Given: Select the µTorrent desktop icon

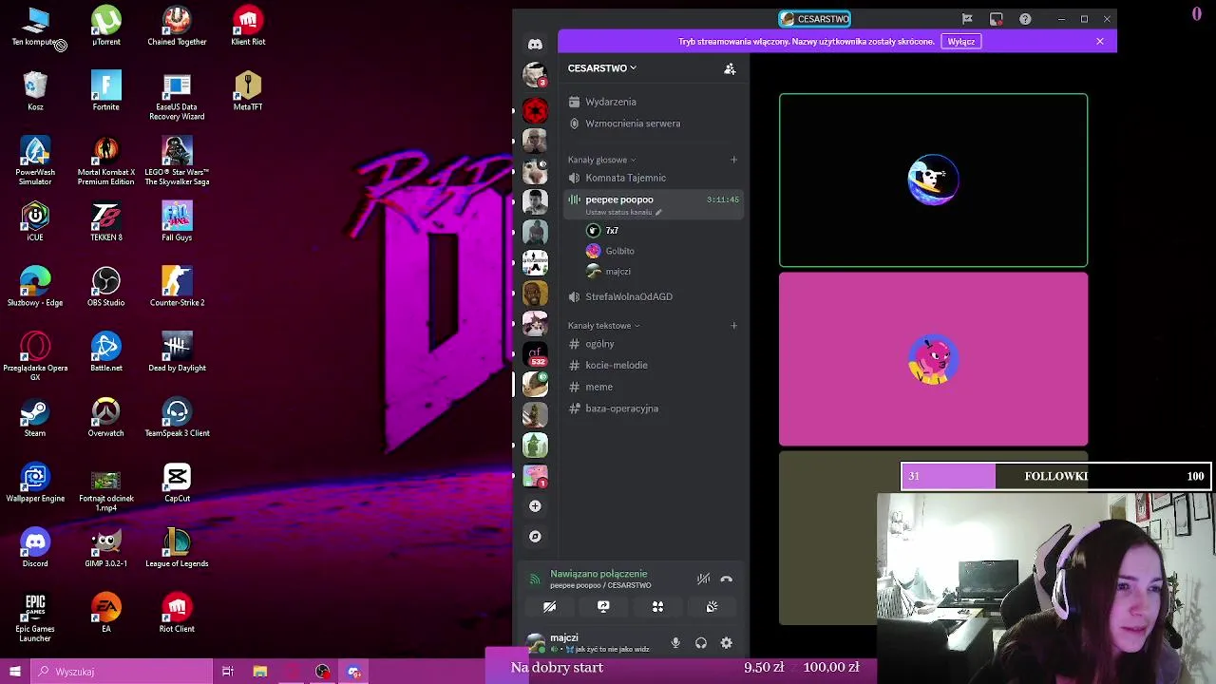Looking at the screenshot, I should (105, 27).
